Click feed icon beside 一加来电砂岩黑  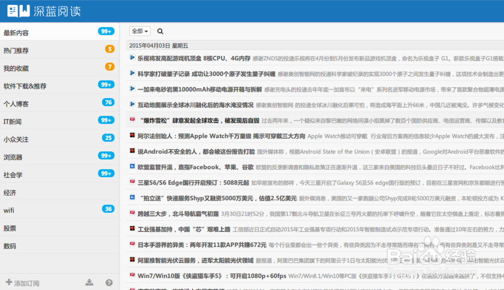132,88
